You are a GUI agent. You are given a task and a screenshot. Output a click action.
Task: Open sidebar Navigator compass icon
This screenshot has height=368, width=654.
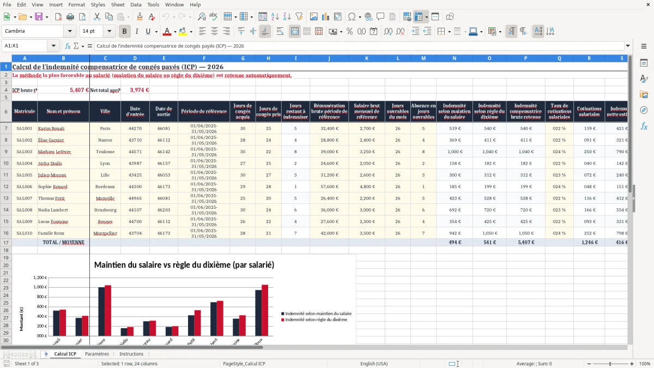coord(644,110)
